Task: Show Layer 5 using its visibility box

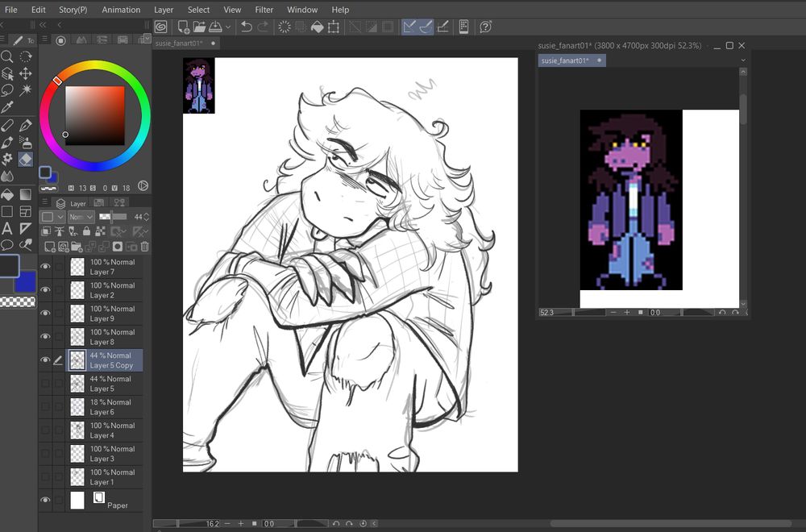Action: tap(45, 384)
